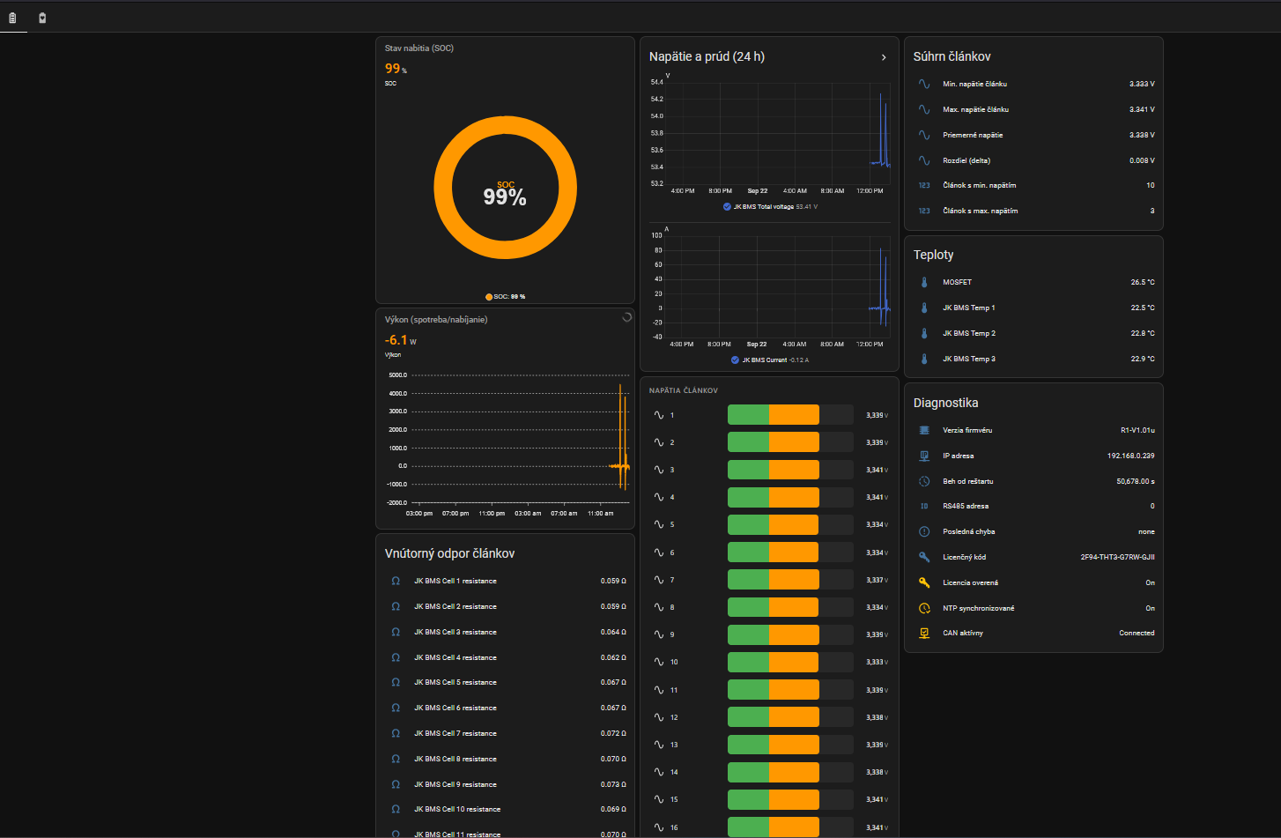Click the Licencia overená yellow key icon
Image resolution: width=1281 pixels, height=838 pixels.
click(x=924, y=582)
